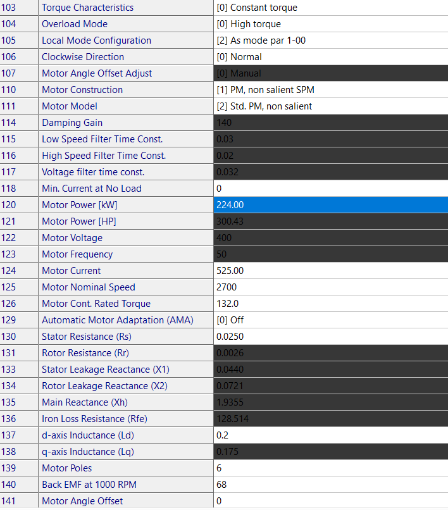
Task: Select Automatic Motor Adaptation (AMA) label
Action: tap(118, 320)
